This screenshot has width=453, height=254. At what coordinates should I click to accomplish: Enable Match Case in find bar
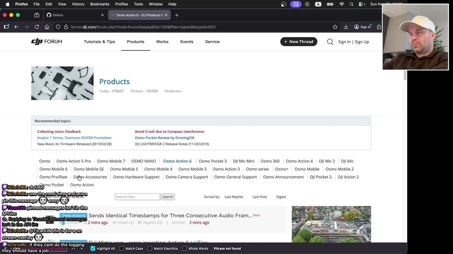click(x=121, y=248)
